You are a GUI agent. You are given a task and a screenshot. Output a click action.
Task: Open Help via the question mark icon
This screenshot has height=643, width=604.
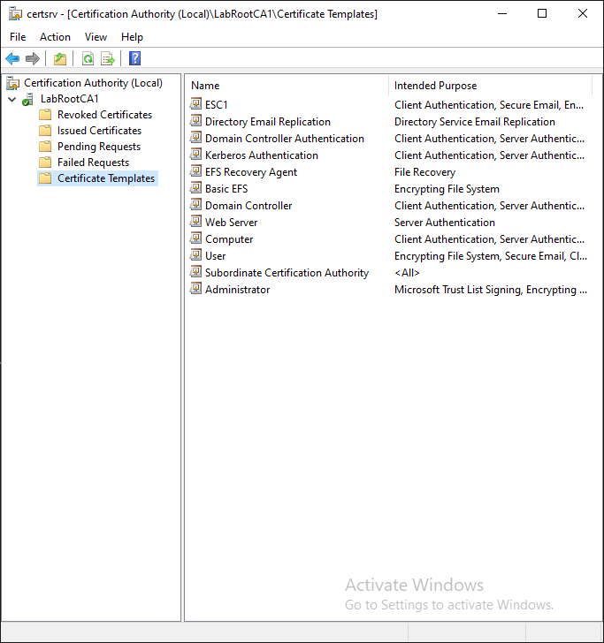pos(134,58)
